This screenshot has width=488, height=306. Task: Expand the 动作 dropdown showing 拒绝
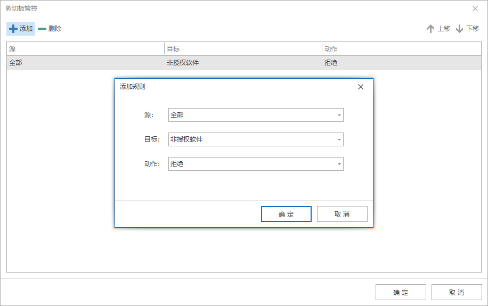click(x=339, y=164)
